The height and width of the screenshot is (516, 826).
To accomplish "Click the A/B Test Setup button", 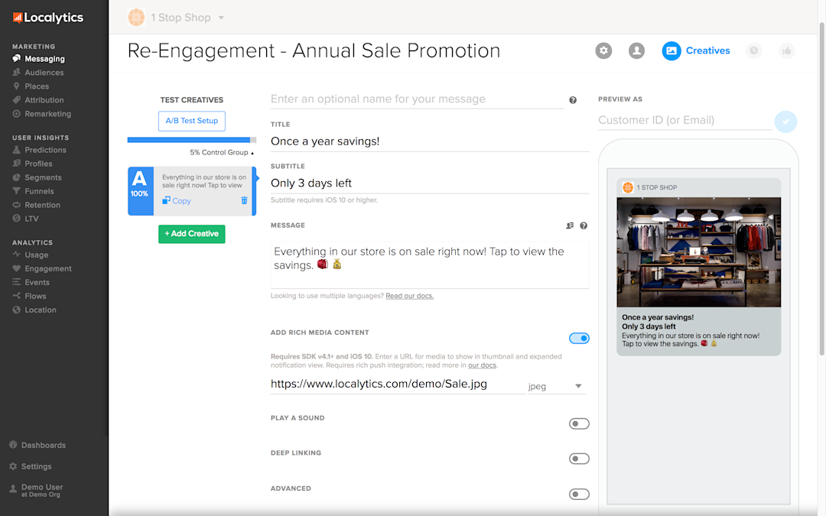I will pos(192,121).
